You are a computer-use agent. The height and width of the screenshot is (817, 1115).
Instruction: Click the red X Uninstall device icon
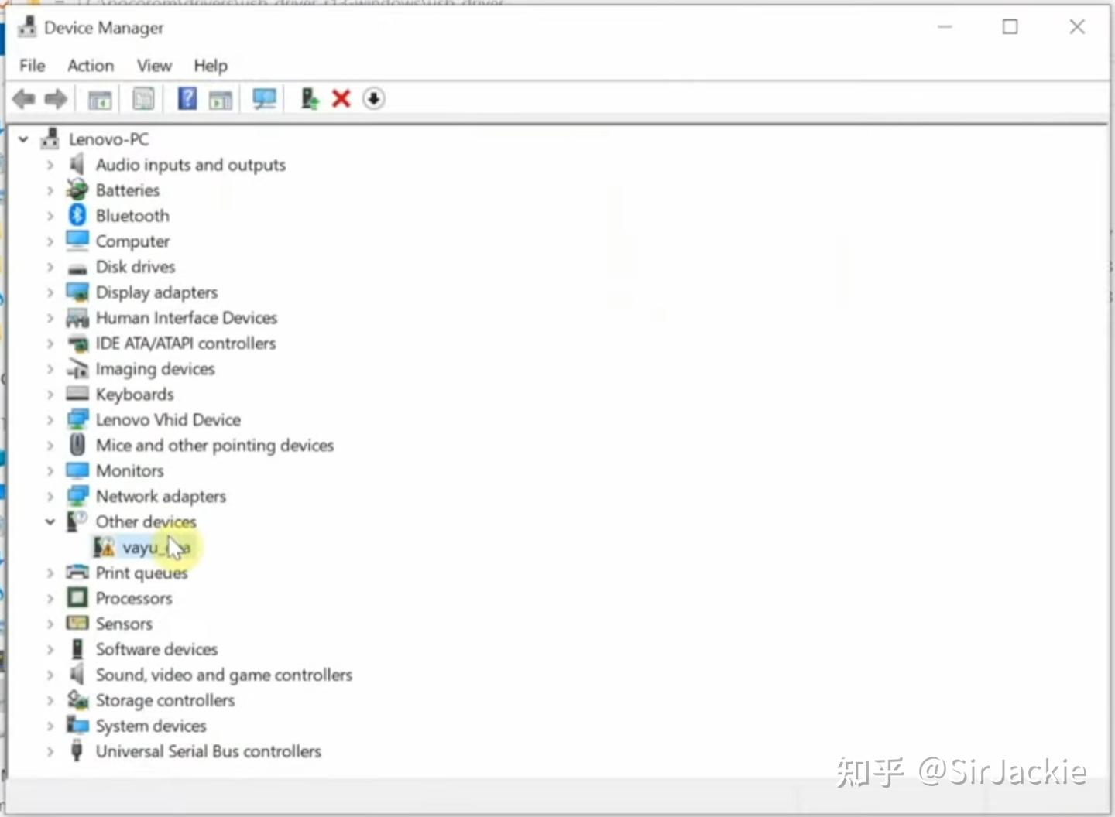pos(341,98)
